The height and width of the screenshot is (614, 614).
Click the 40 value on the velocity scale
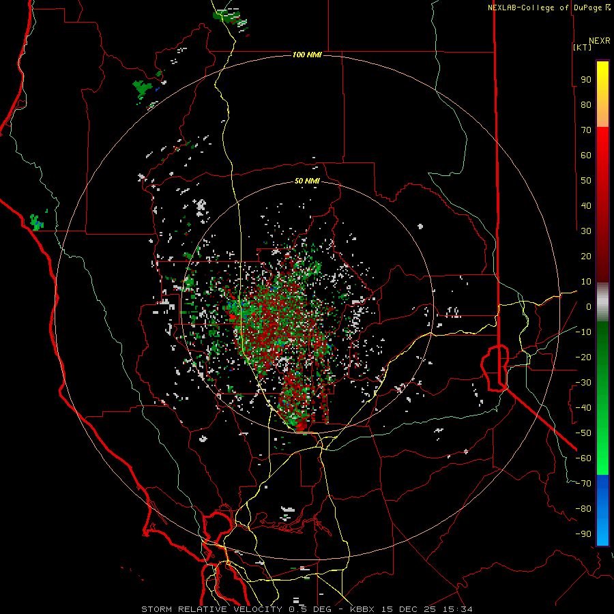pyautogui.click(x=586, y=205)
